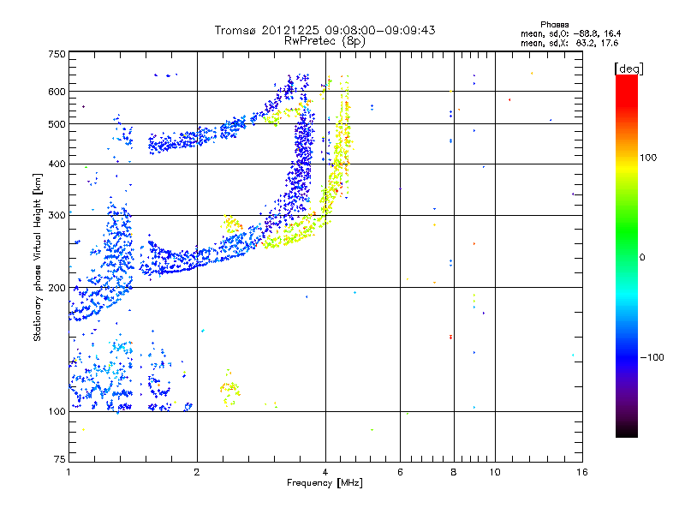The height and width of the screenshot is (514, 685).
Task: Click the colorbar tick label "100"
Action: coord(648,158)
